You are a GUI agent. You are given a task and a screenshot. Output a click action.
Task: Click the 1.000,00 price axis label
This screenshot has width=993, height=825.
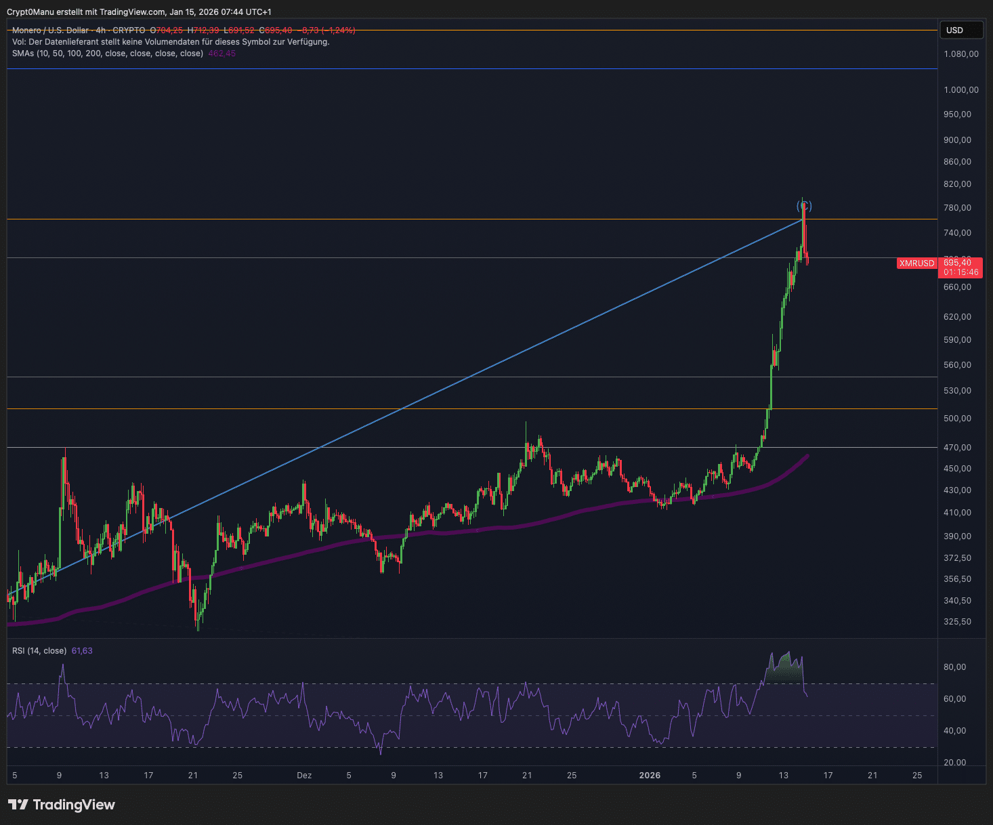tap(960, 90)
